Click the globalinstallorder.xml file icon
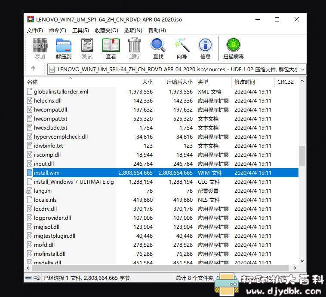Viewport: 326px width, 297px height. (30, 91)
